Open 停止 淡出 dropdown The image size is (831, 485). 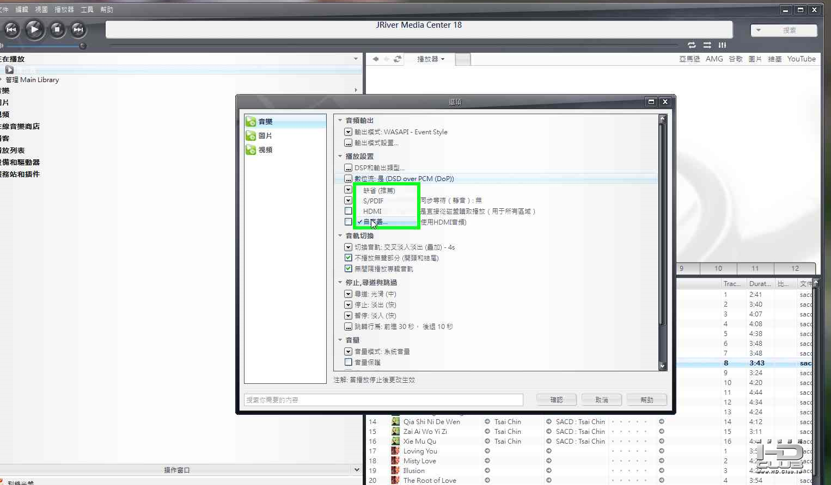pyautogui.click(x=348, y=305)
